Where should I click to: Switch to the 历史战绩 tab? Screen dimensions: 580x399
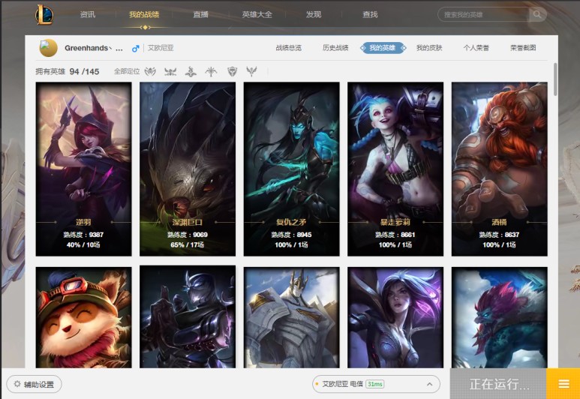[x=335, y=48]
